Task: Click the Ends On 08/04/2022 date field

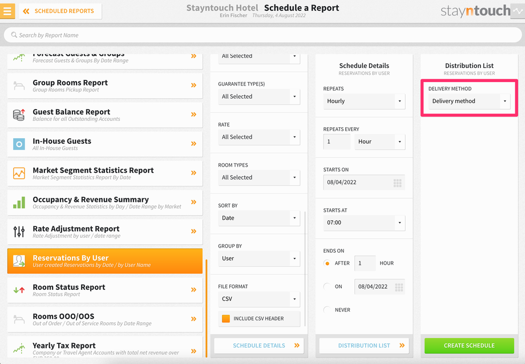Action: click(x=379, y=286)
